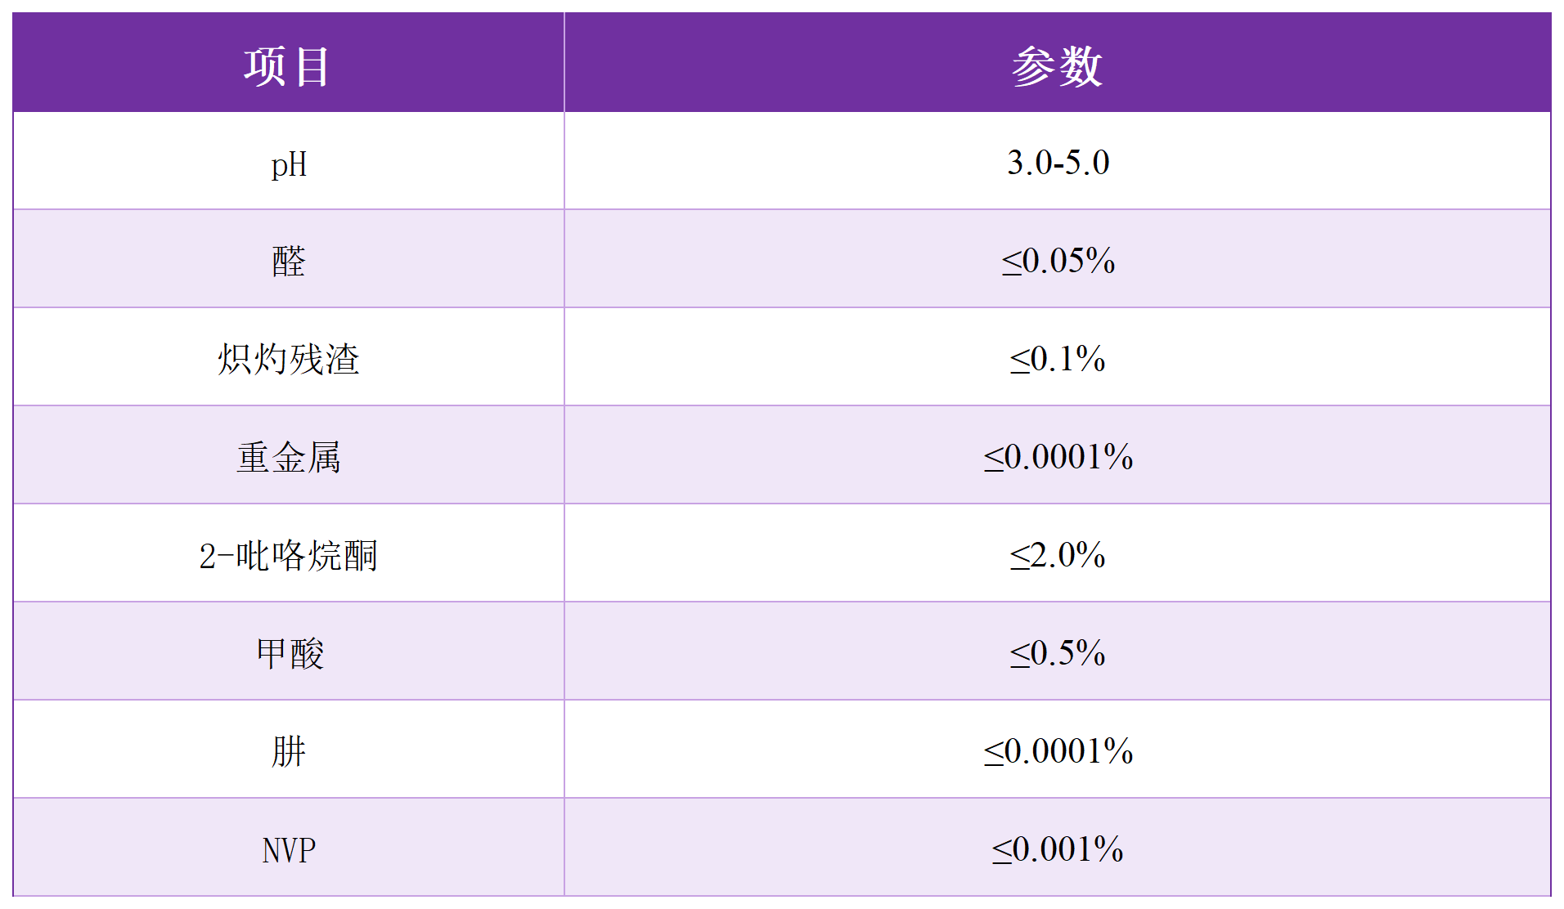1564x909 pixels.
Task: Select the NVP row label
Action: point(289,850)
